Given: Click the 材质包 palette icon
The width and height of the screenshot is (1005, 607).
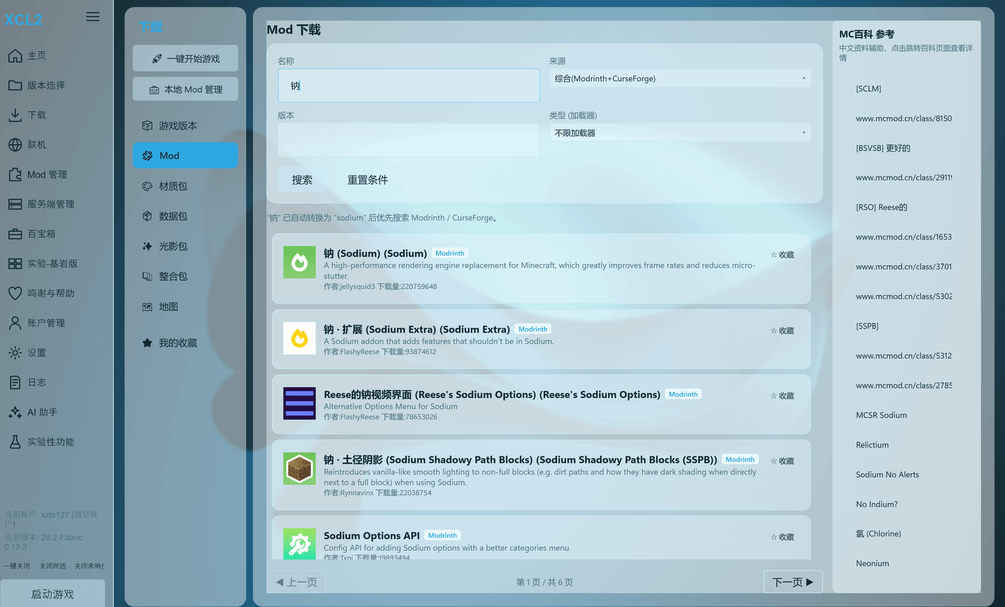Looking at the screenshot, I should (x=147, y=186).
